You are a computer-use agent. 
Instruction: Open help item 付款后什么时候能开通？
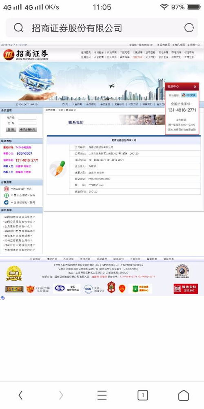coord(19,245)
